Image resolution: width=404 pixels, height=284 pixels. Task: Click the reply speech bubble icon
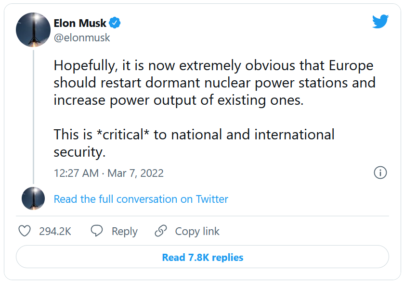point(97,231)
